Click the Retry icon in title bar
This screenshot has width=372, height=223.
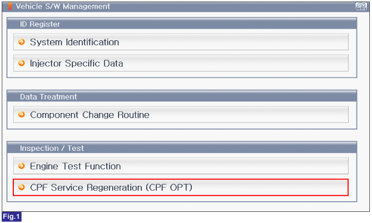click(x=361, y=6)
